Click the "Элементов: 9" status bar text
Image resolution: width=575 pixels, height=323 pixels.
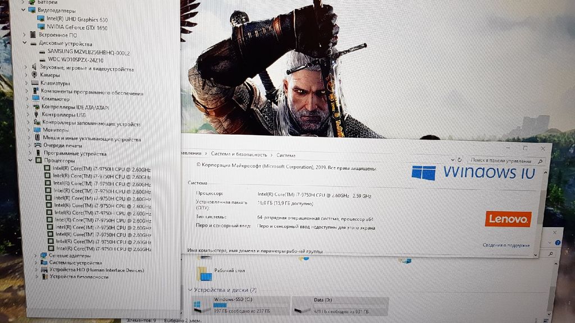pyautogui.click(x=141, y=320)
